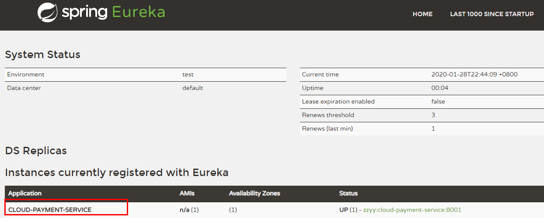Select the CLOUD-PAYMENT-SERVICE application name
This screenshot has height=218, width=544.
(50, 210)
